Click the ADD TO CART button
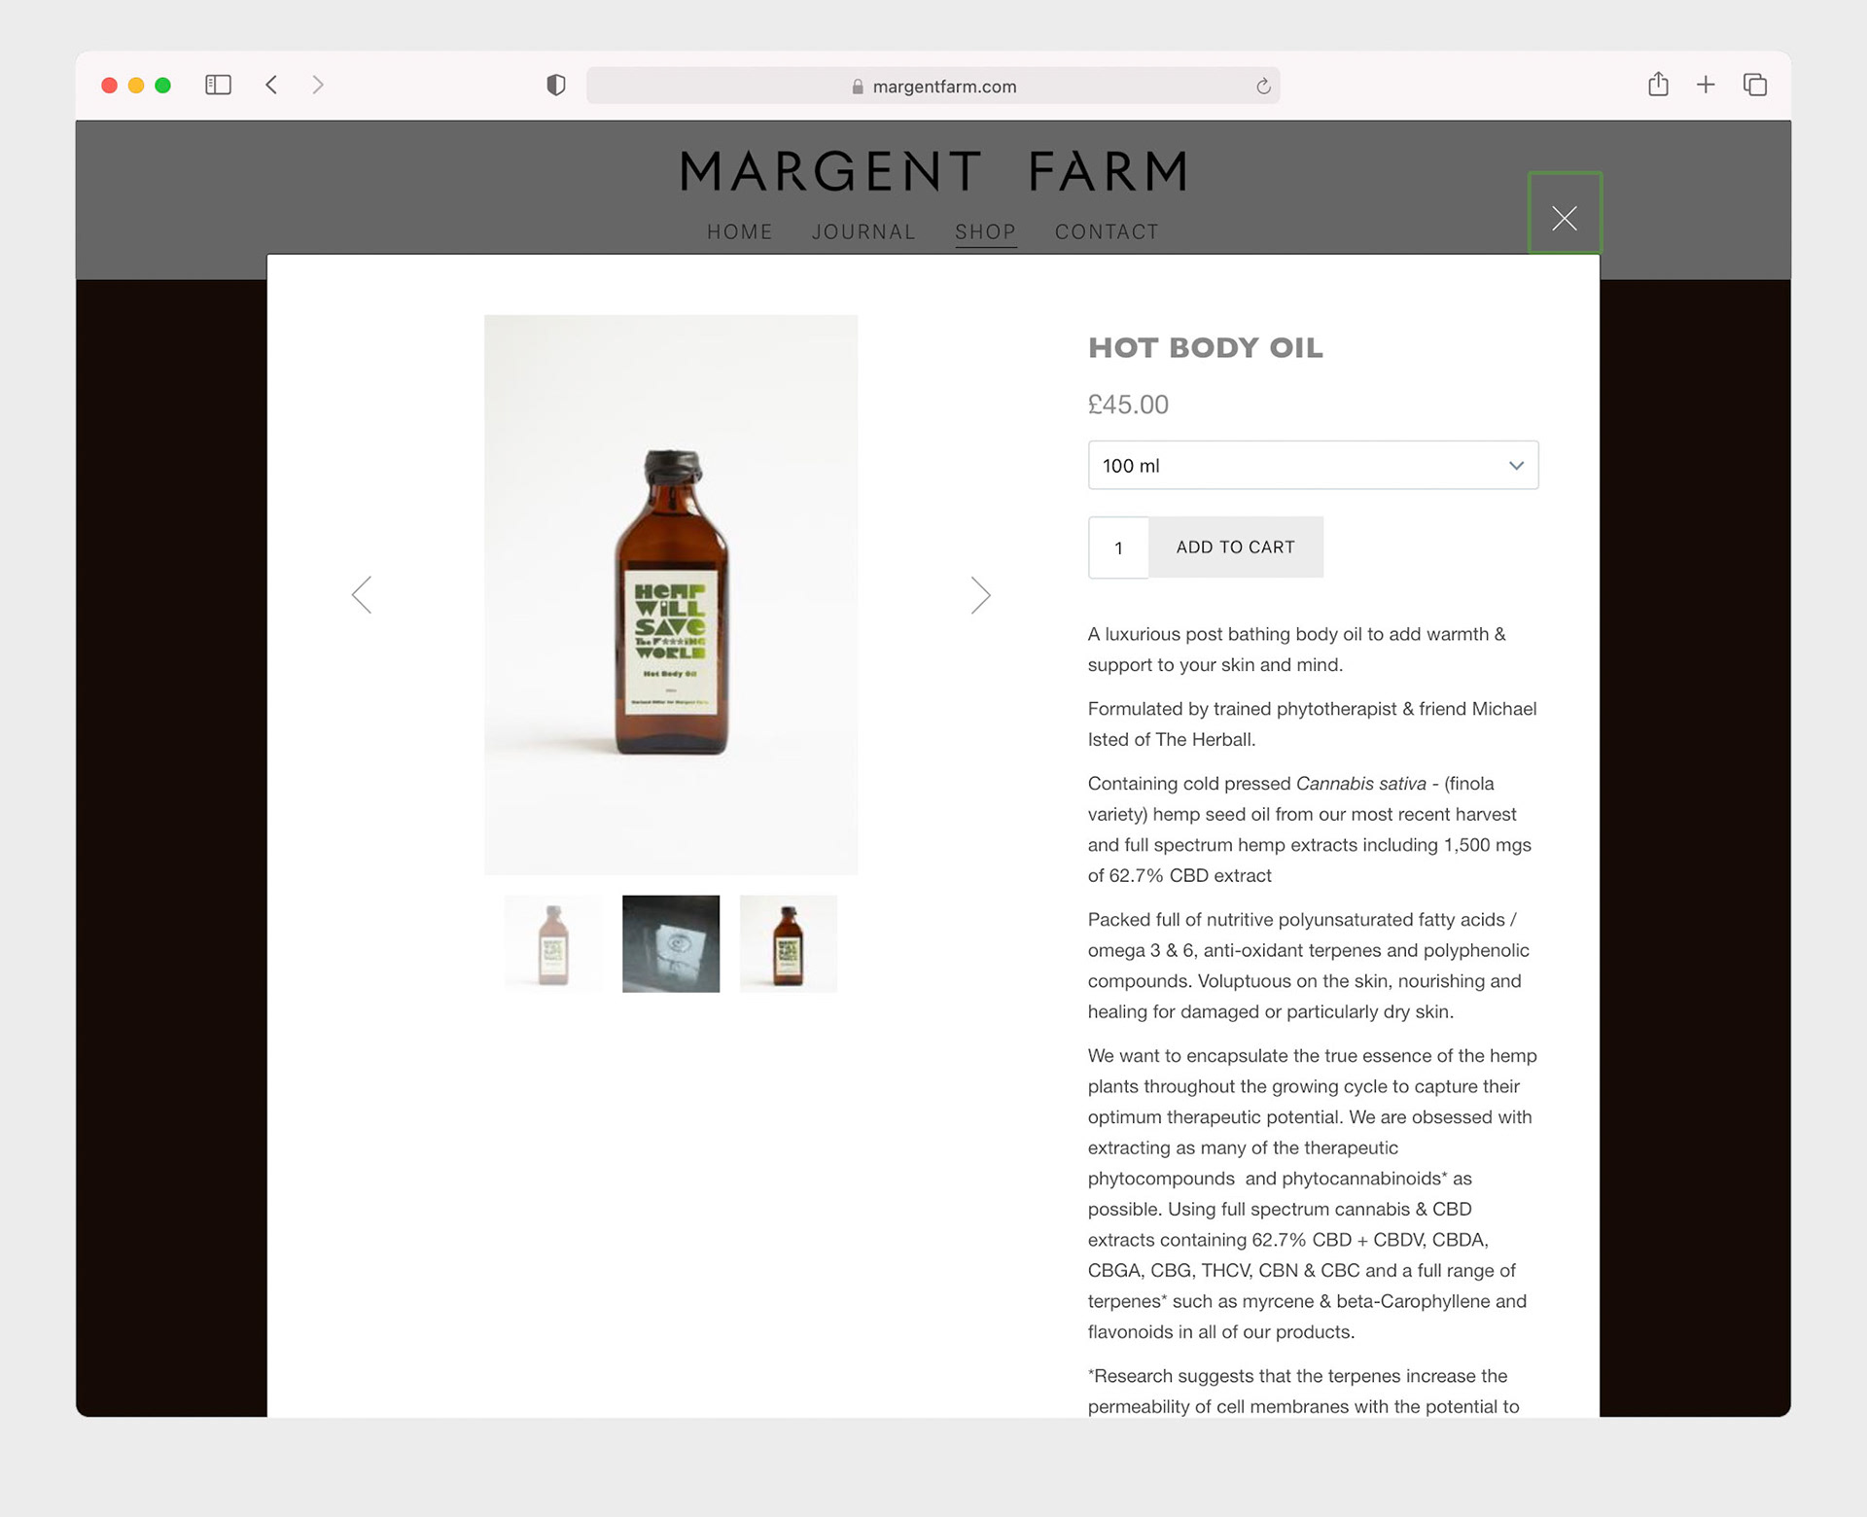This screenshot has height=1517, width=1867. pos(1235,547)
